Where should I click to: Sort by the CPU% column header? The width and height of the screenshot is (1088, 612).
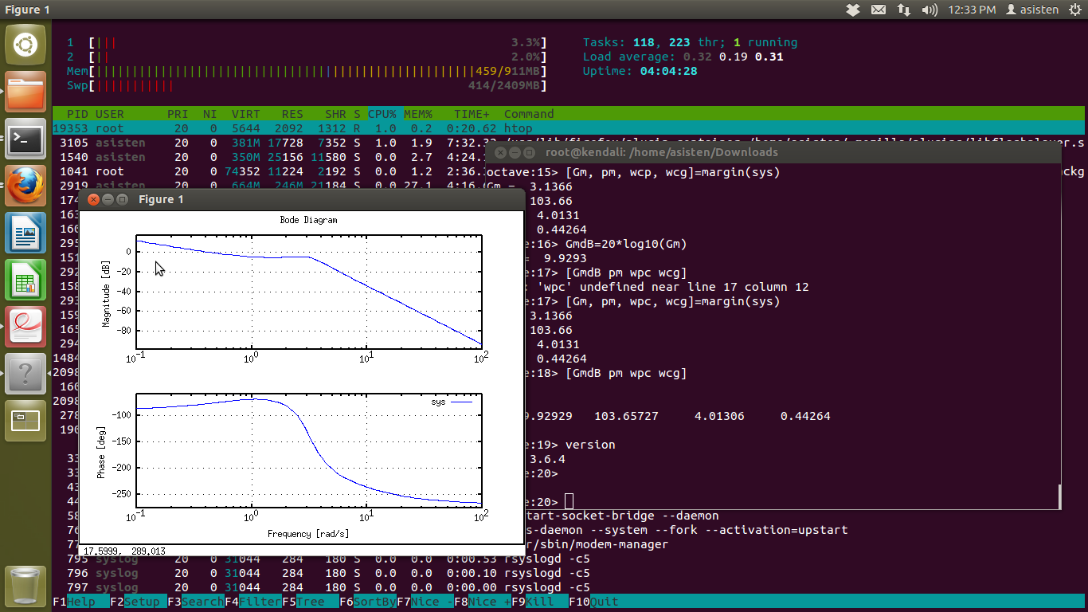[382, 114]
